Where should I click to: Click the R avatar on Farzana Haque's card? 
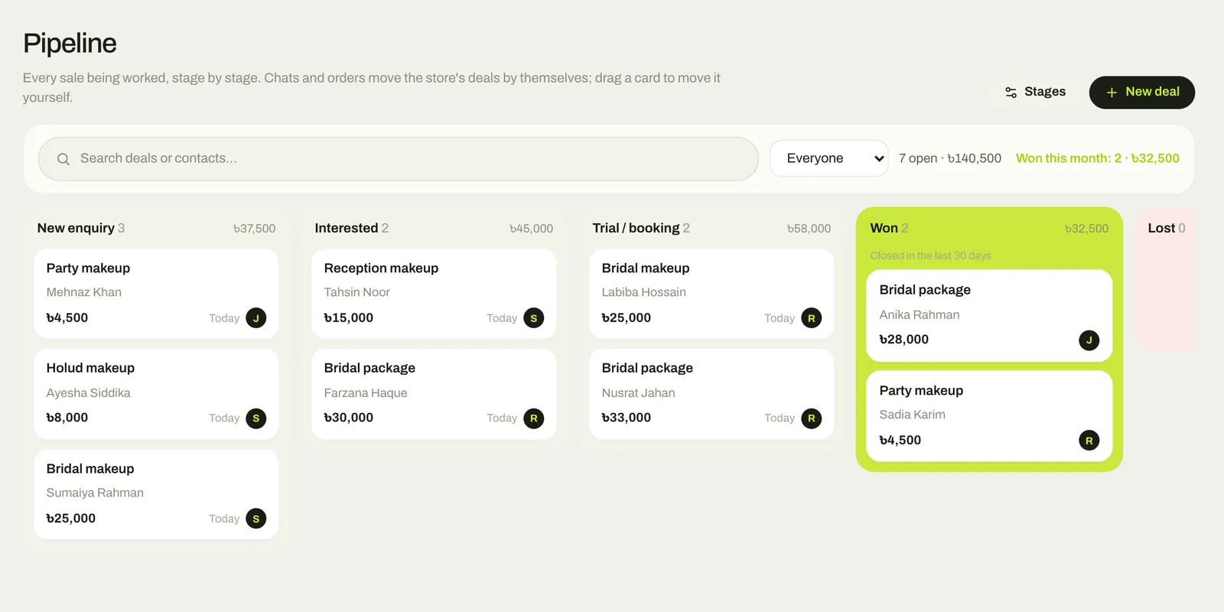[534, 418]
